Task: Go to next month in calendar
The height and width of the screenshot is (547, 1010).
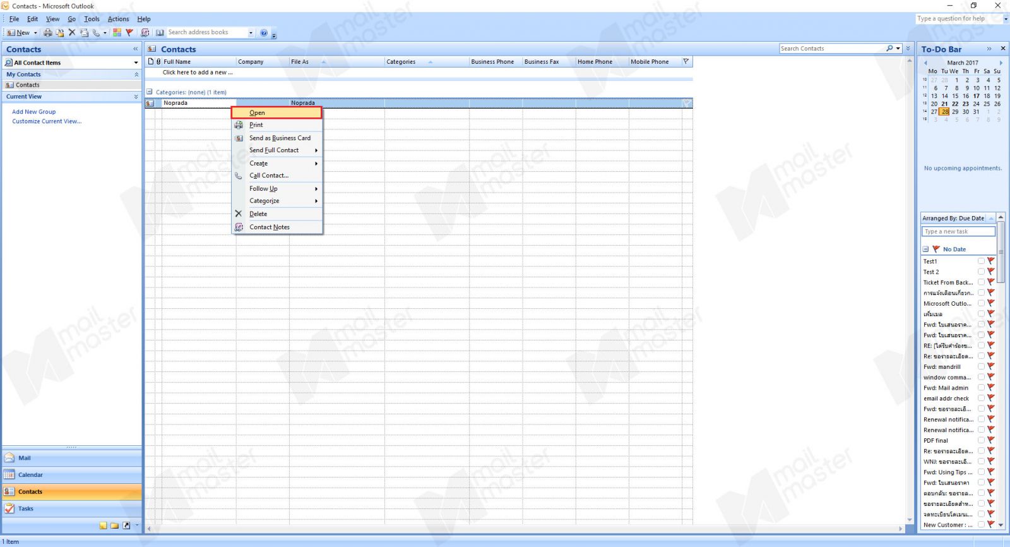Action: 1001,63
